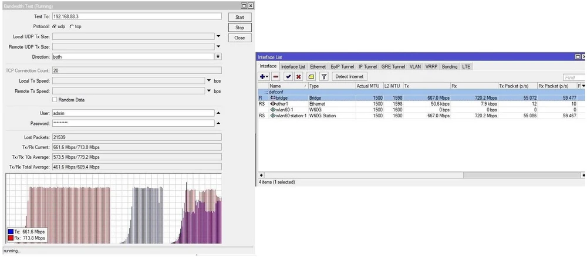The image size is (587, 257).
Task: Click the wlan60-station-1 interface icon
Action: (273, 116)
